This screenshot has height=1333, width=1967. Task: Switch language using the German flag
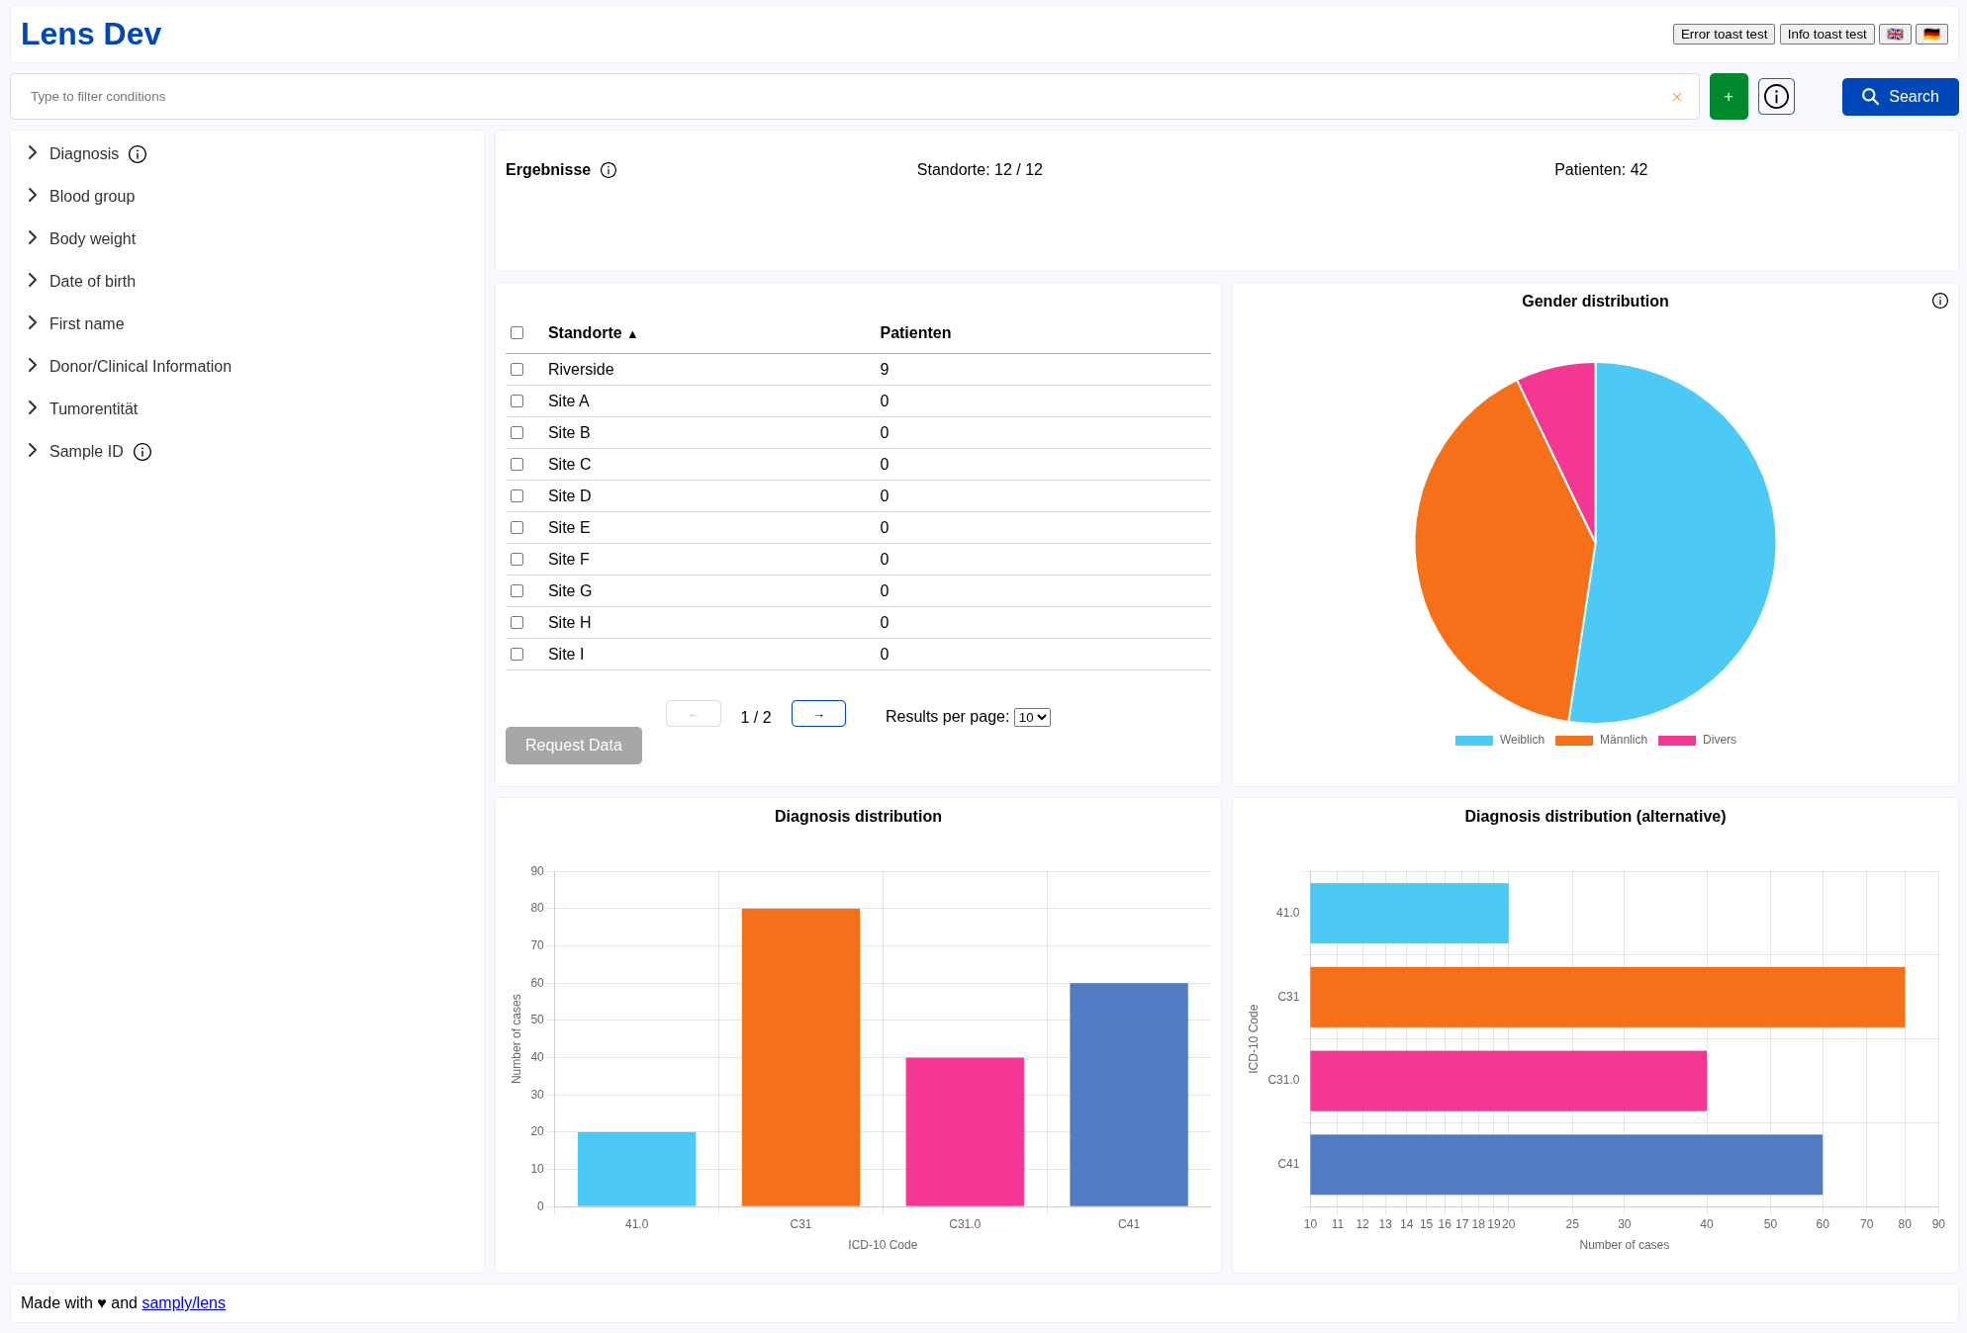click(x=1931, y=34)
